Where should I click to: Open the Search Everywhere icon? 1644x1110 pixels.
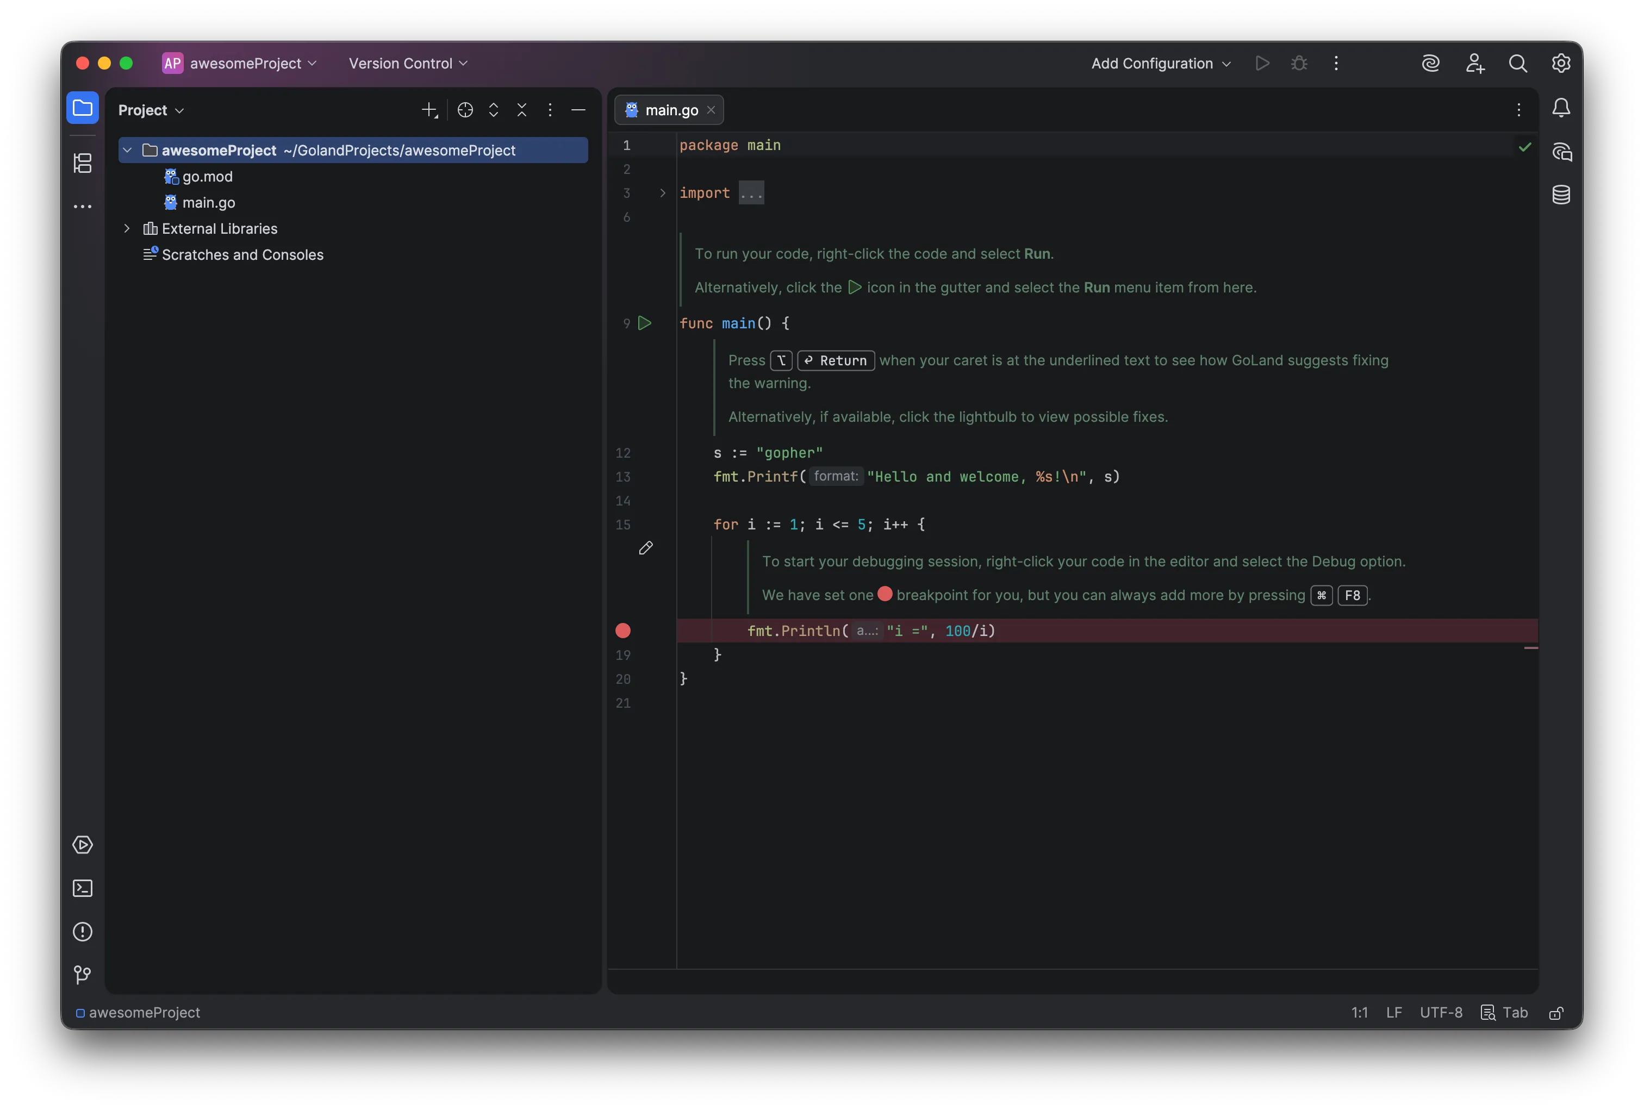point(1517,63)
